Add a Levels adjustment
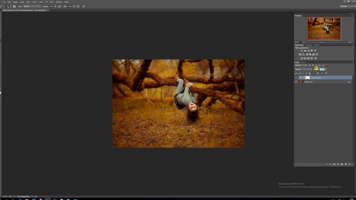 coord(305,51)
